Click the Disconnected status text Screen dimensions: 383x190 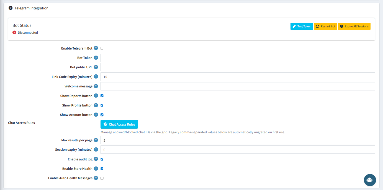point(28,33)
